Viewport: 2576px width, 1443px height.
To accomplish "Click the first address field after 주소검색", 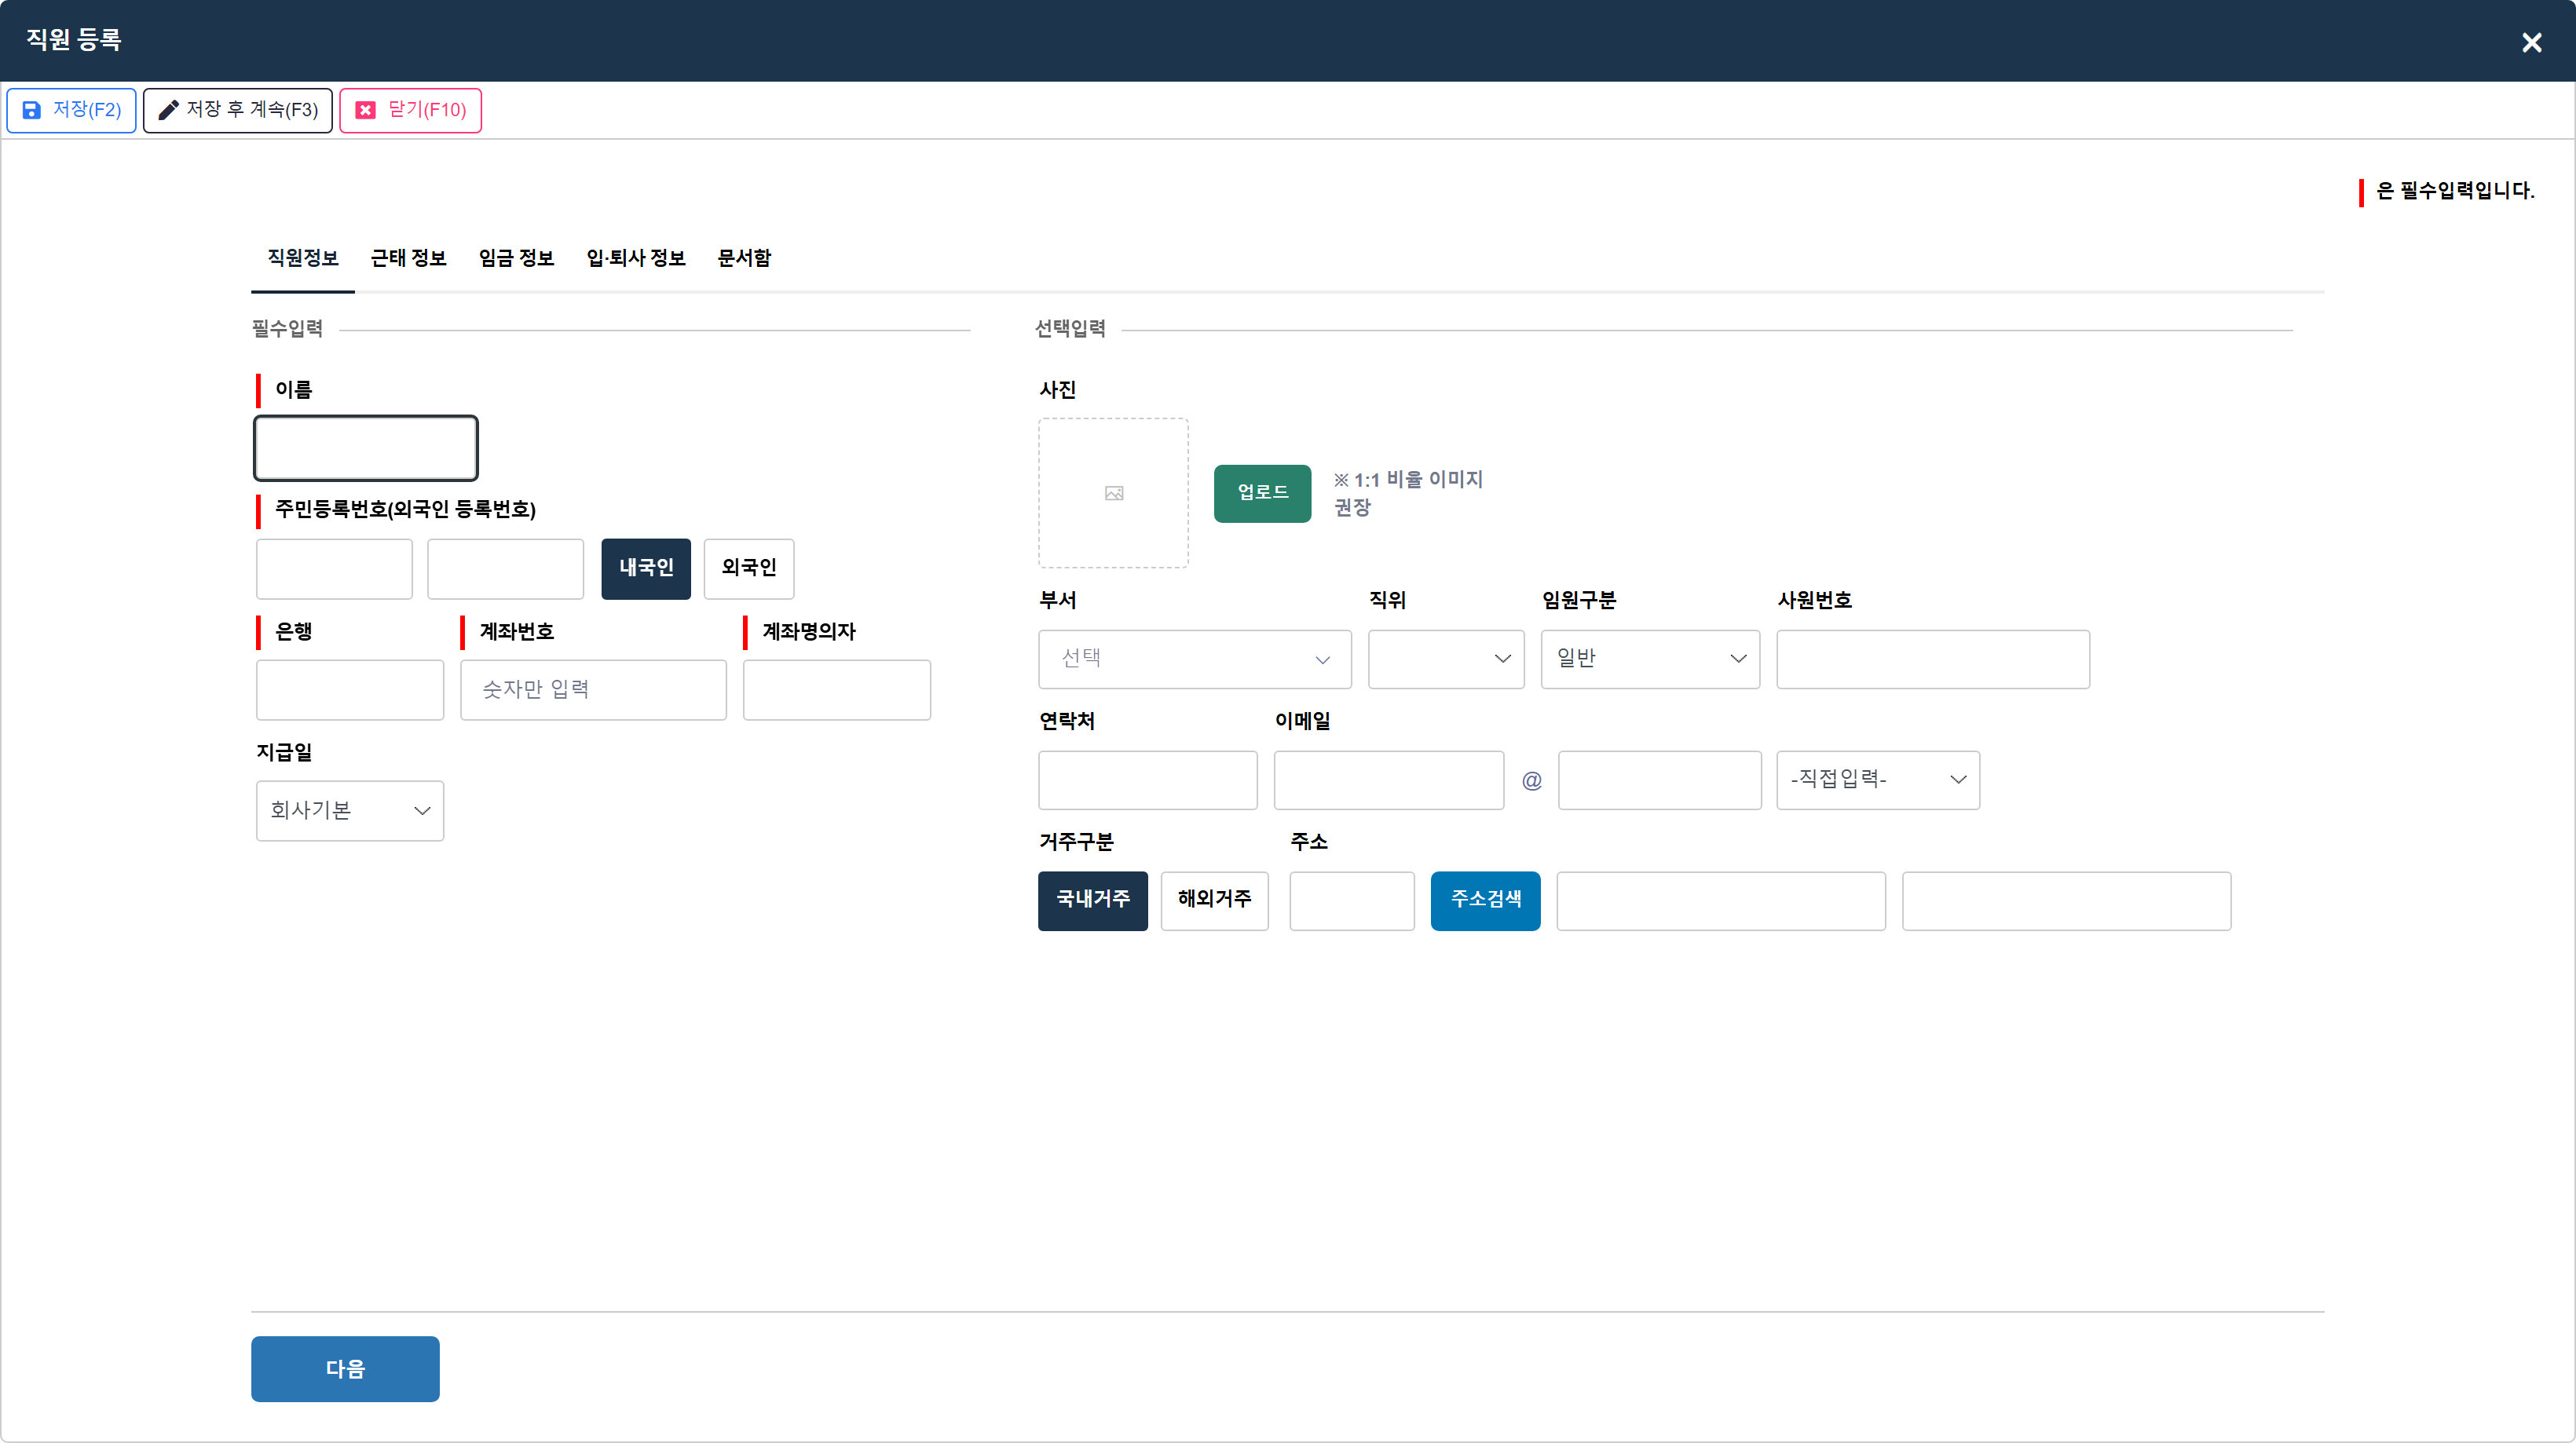I will tap(1720, 901).
